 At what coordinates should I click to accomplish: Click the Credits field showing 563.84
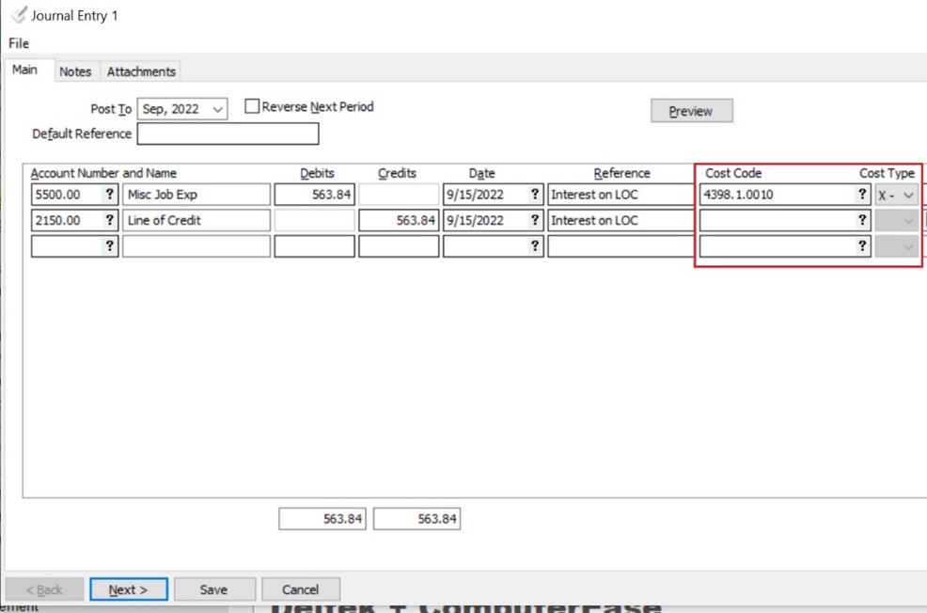point(399,221)
